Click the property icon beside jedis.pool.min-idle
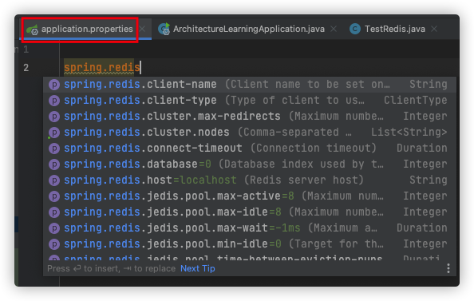The width and height of the screenshot is (474, 301). 54,244
